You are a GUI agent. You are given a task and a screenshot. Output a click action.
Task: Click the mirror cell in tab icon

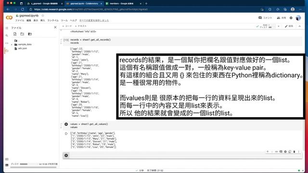click(290, 152)
